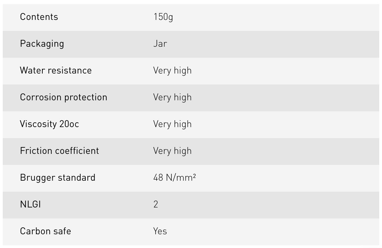Click the Packaging label
382x248 pixels.
click(42, 44)
